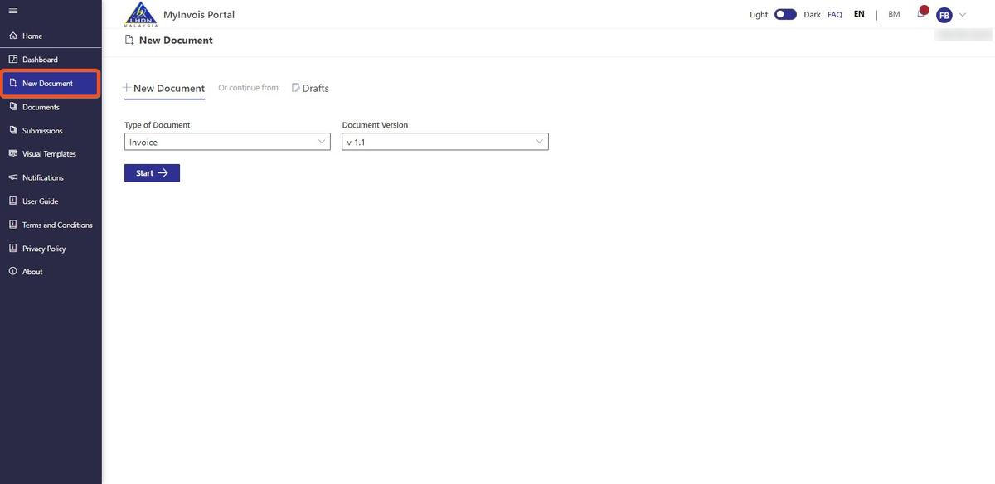Click the LHDN Malaysia logo

(x=140, y=14)
